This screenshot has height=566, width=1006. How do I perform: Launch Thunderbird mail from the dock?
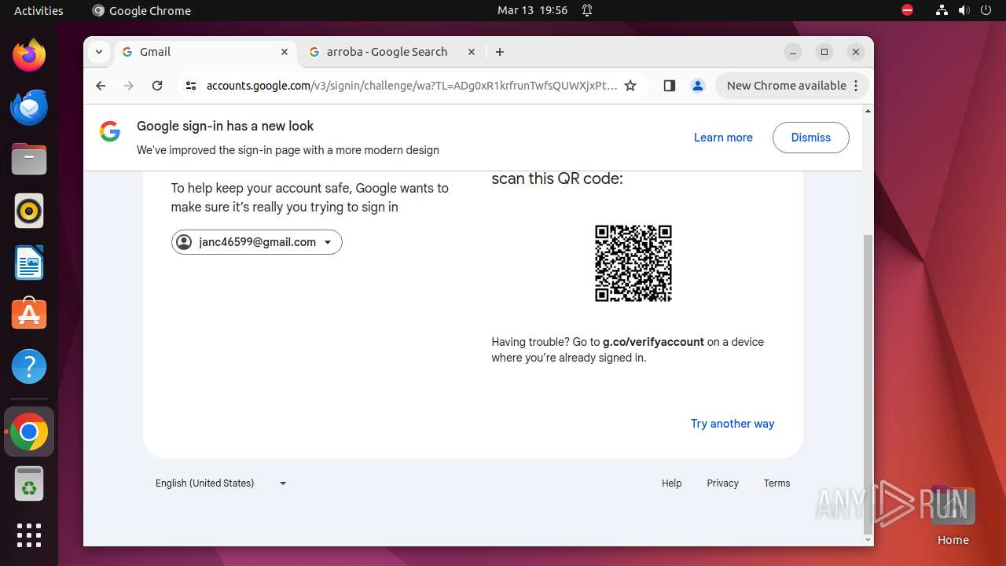pyautogui.click(x=29, y=107)
